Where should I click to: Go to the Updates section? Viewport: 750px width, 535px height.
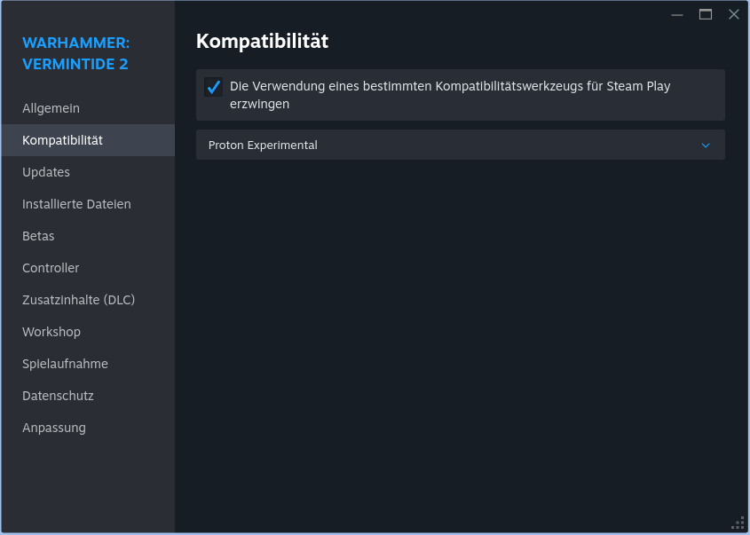click(46, 172)
